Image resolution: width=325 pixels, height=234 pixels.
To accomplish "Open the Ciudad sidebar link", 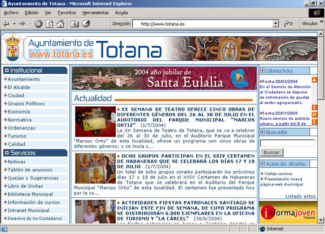I will (16, 95).
